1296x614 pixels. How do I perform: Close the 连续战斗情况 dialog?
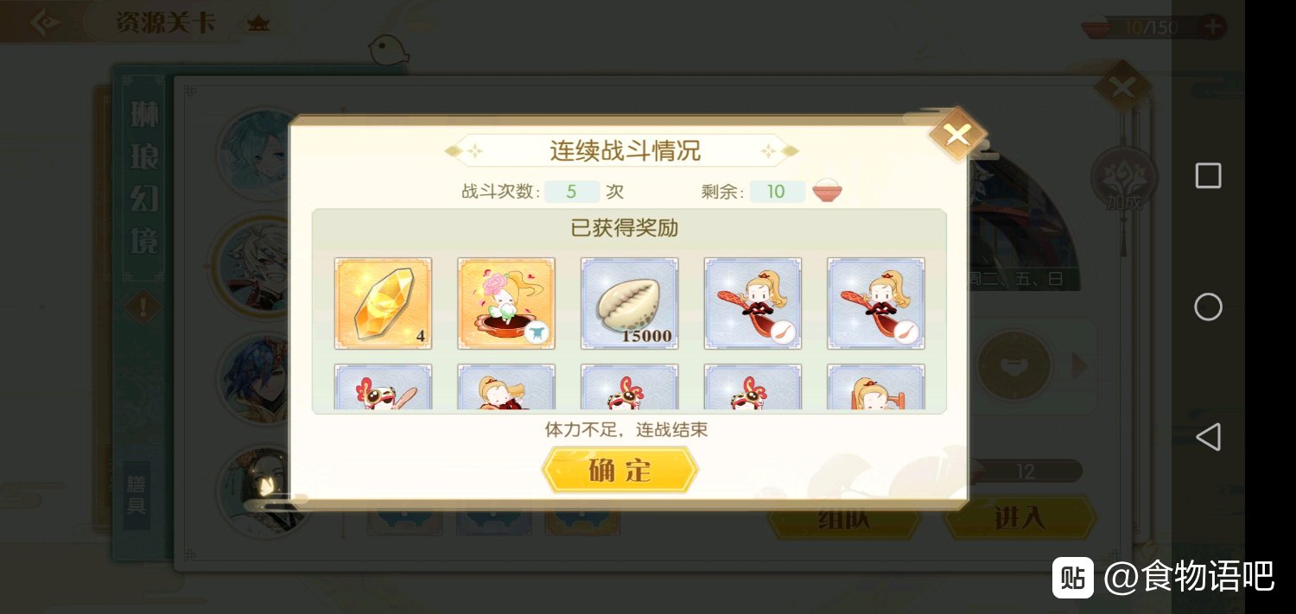[x=957, y=134]
